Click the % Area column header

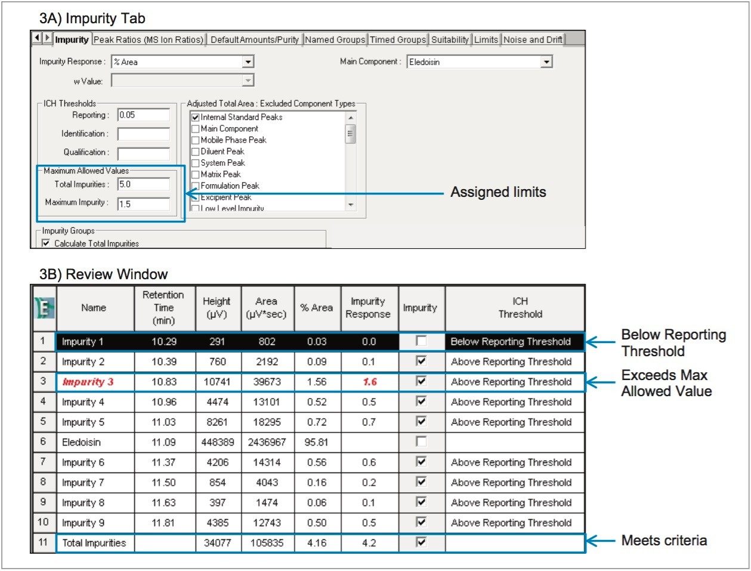[x=316, y=308]
